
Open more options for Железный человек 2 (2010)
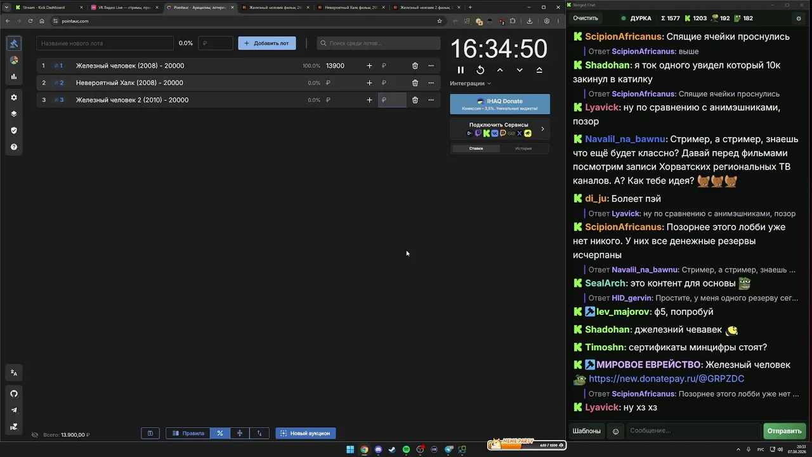tap(431, 100)
